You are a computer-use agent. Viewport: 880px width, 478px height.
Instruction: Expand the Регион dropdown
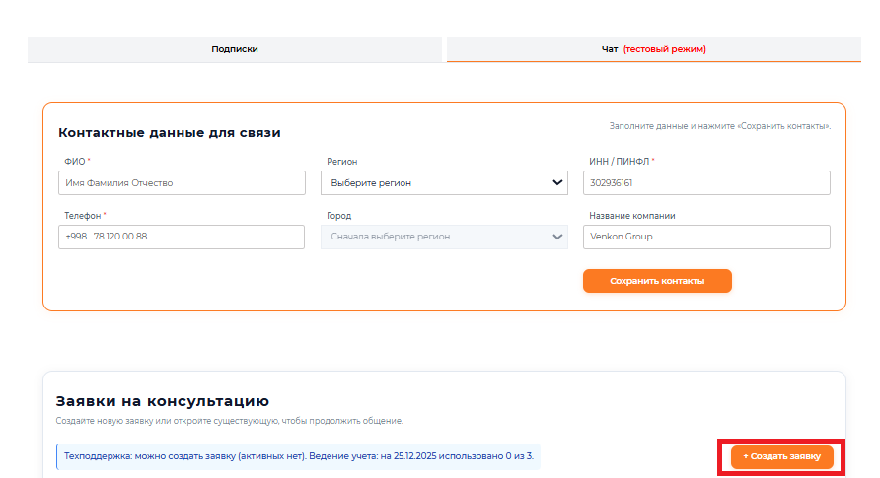[x=445, y=183]
